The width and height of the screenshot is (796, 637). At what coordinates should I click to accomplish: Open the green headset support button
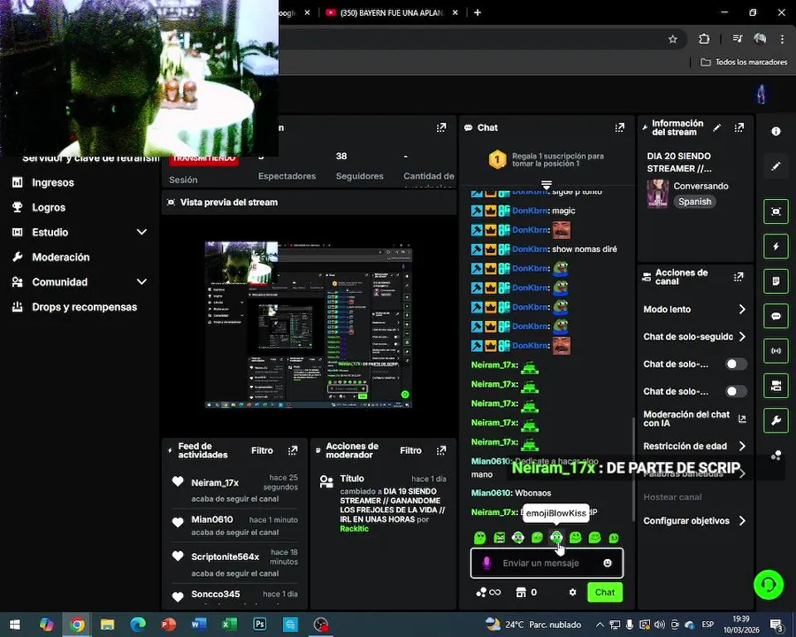point(769,585)
